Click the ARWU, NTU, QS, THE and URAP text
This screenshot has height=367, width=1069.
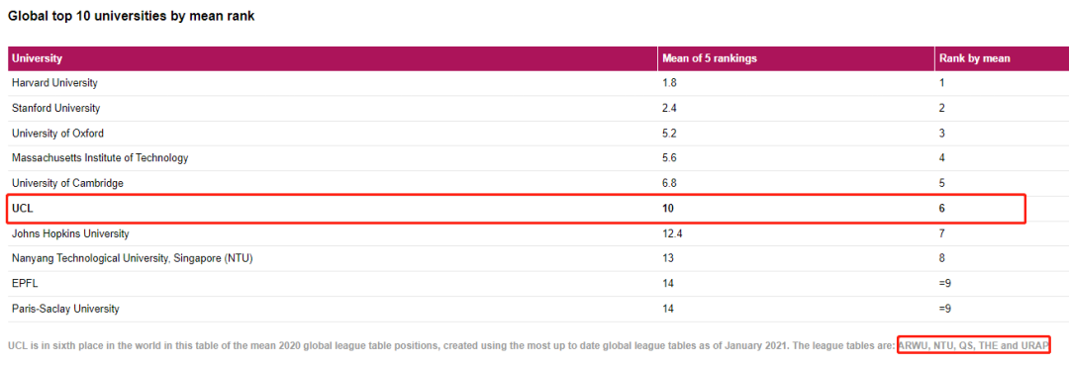(x=973, y=345)
